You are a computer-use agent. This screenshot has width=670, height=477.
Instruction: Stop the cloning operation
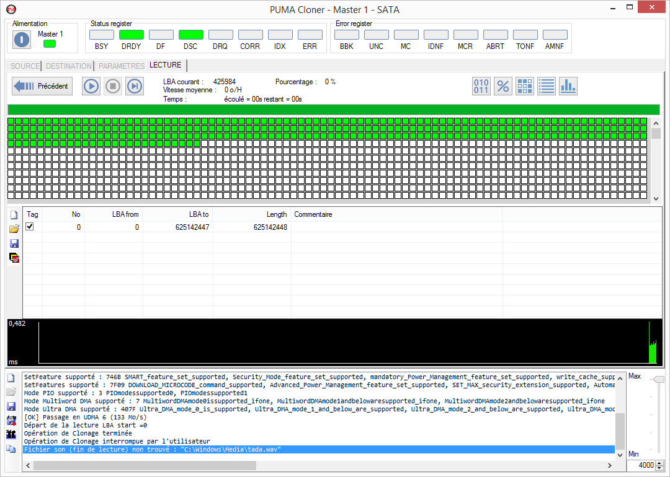tap(113, 86)
